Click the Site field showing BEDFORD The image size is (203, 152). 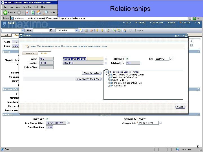pyautogui.click(x=162, y=59)
